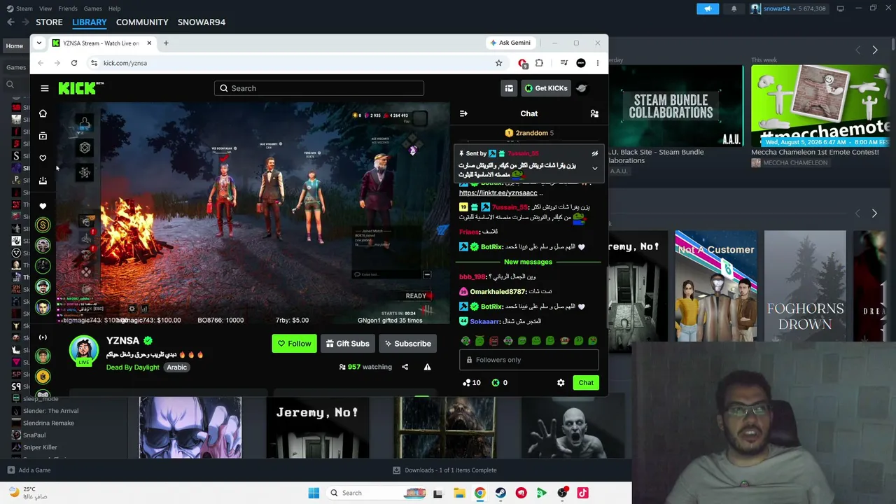Share the stream via the share icon

[405, 367]
